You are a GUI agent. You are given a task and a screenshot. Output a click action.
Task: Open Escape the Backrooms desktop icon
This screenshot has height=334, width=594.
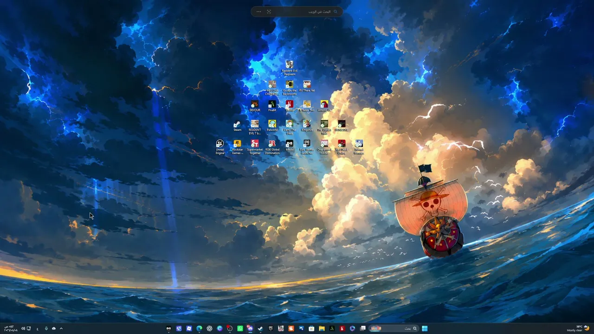[x=290, y=88]
